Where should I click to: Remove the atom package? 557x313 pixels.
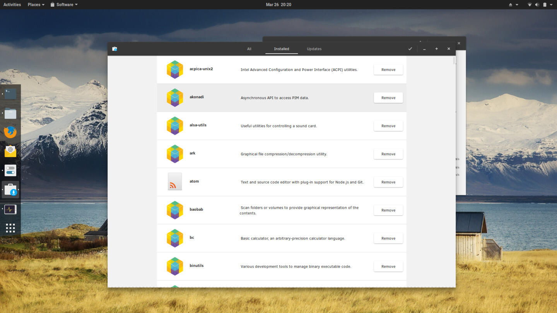[388, 182]
